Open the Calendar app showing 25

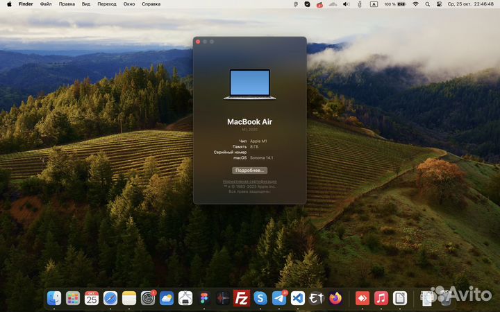(92, 298)
